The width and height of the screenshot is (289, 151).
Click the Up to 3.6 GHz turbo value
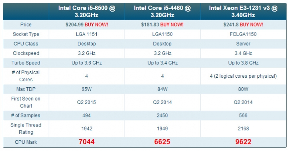click(x=87, y=63)
